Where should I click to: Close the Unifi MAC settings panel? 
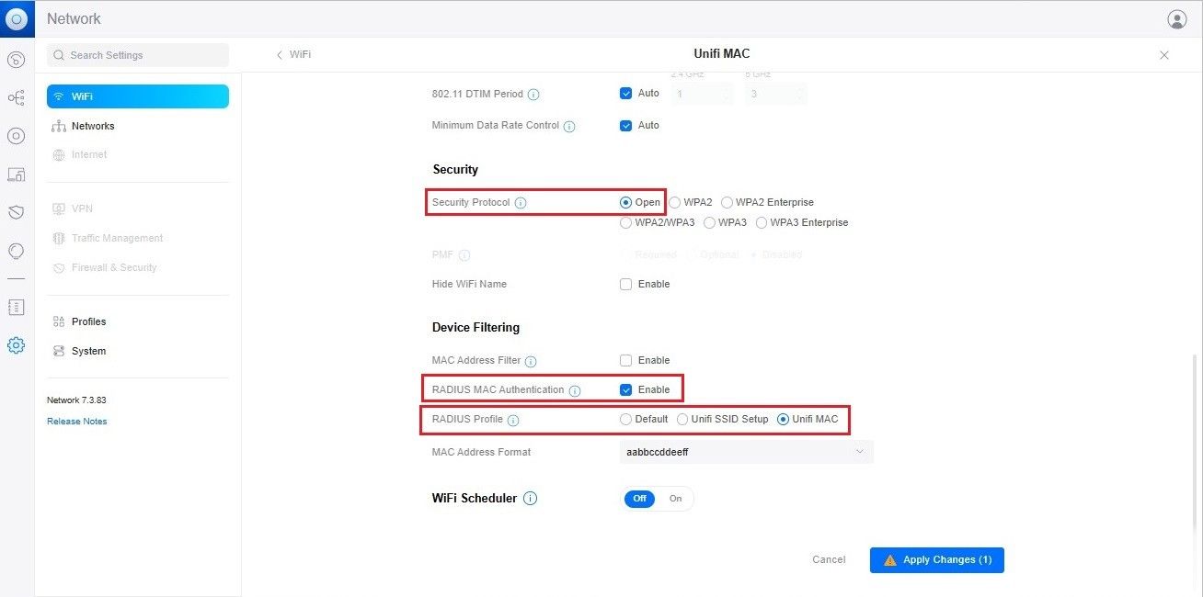click(x=1164, y=55)
